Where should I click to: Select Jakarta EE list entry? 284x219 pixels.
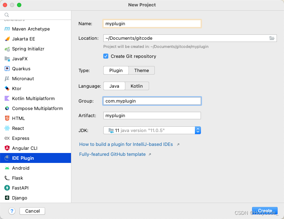click(35, 39)
